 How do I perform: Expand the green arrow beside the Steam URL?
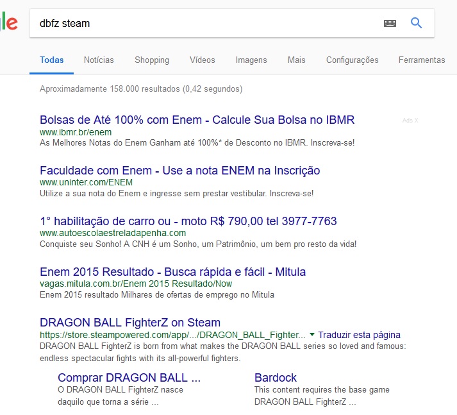[312, 335]
